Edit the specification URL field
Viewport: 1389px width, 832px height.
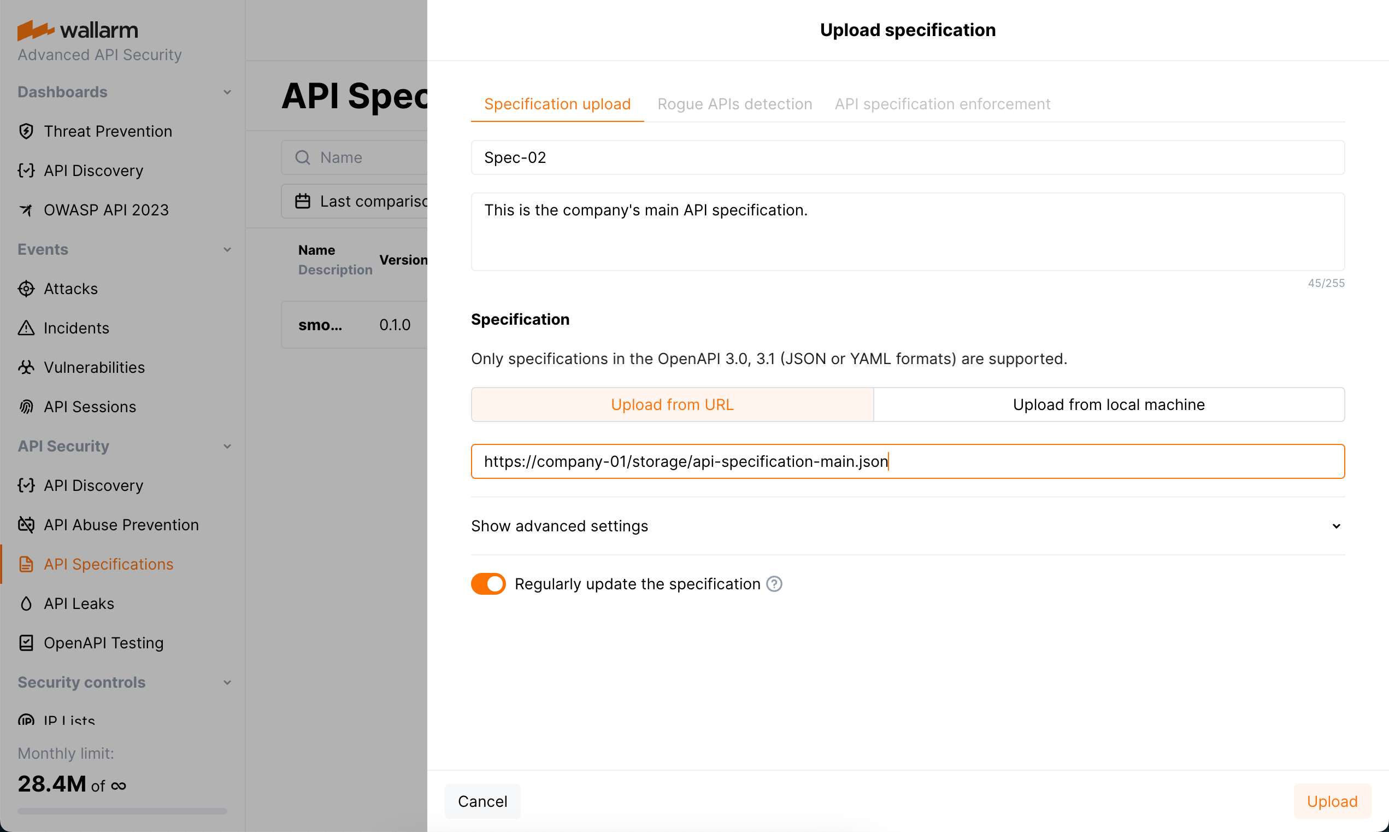908,461
